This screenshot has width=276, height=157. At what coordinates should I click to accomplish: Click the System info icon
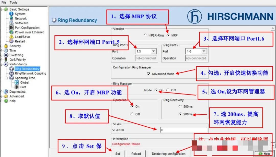tap(11, 14)
